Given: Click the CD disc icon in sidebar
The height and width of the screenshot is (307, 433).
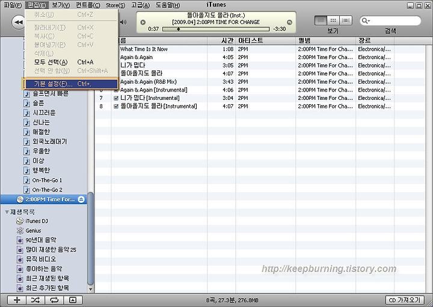Looking at the screenshot, I should 20,199.
